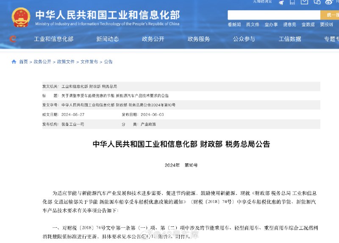Go to 首页 in breadcrumb
Image resolution: width=339 pixels, height=243 pixels.
[24, 62]
